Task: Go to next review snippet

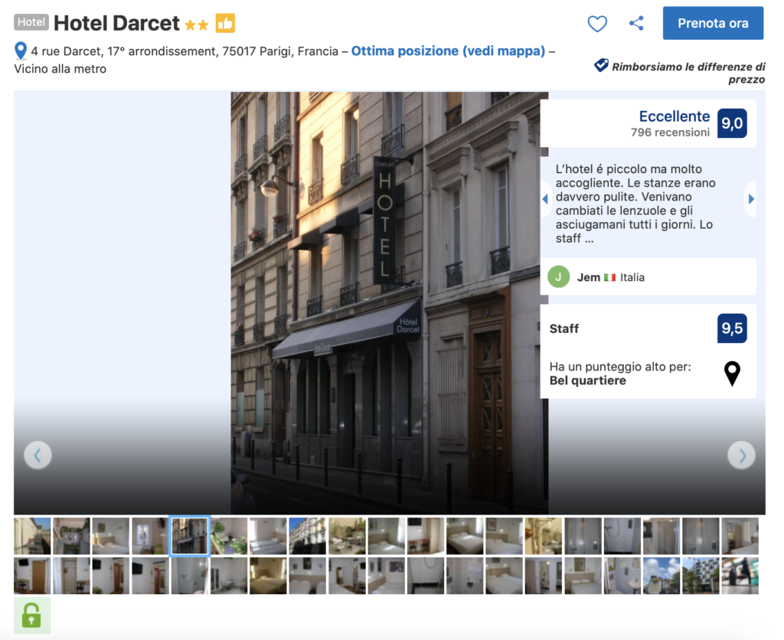Action: (x=750, y=199)
